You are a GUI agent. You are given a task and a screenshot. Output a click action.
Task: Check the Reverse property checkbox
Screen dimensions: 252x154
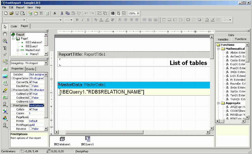coord(31,129)
